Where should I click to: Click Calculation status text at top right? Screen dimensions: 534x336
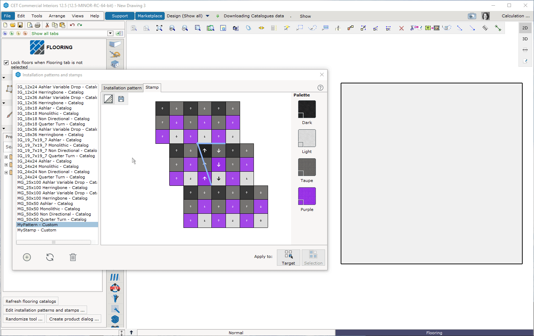coord(516,16)
